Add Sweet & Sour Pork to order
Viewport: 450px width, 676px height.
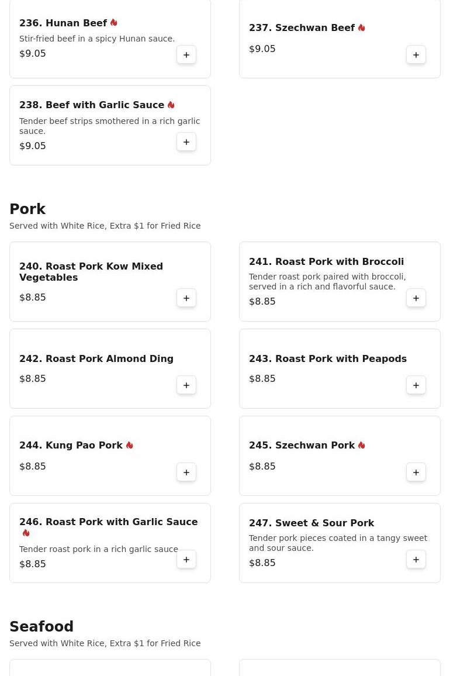(x=416, y=560)
